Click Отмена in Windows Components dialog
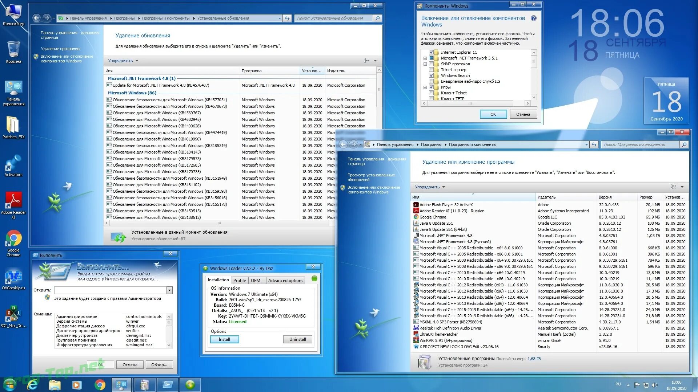 (523, 114)
